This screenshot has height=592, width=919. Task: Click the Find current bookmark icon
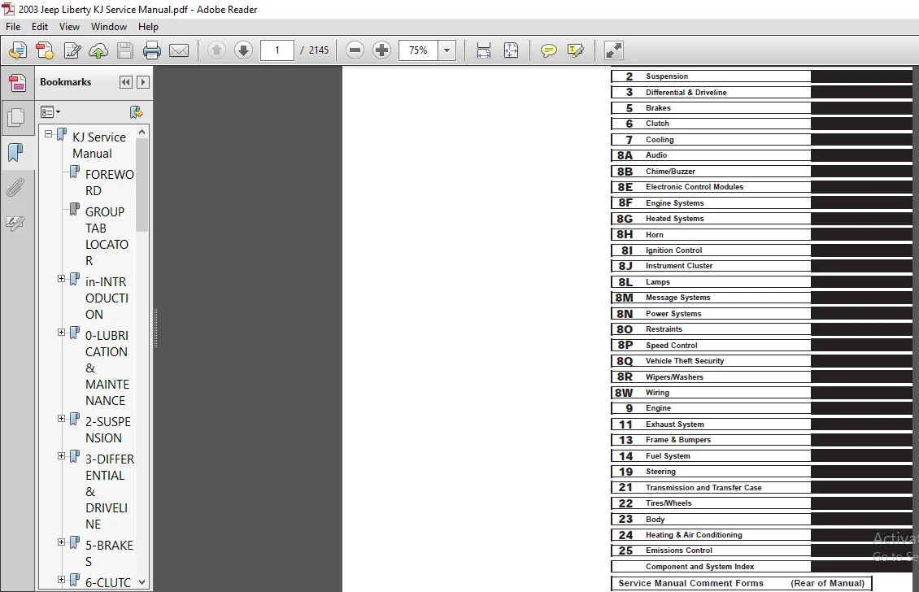coord(137,112)
